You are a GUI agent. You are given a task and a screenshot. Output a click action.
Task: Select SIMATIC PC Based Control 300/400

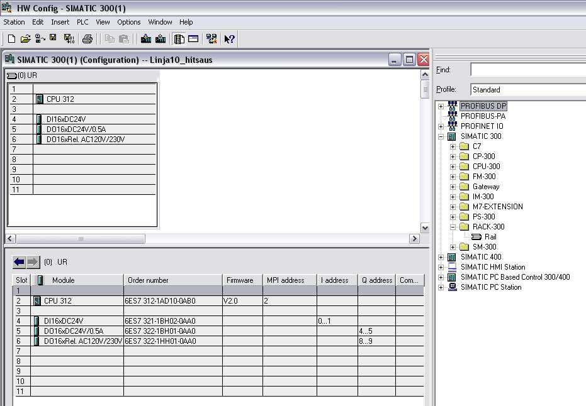(515, 277)
